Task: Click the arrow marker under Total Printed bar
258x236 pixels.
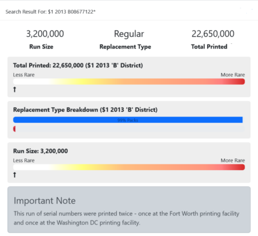Action: [x=15, y=89]
